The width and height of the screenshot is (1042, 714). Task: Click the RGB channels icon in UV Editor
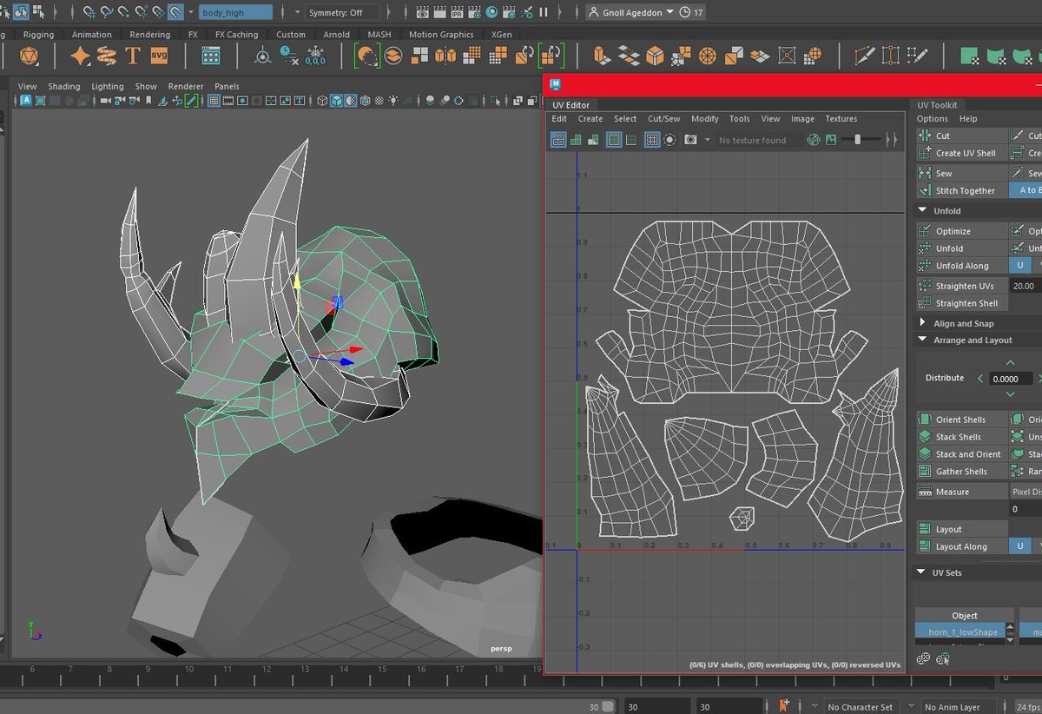(814, 140)
